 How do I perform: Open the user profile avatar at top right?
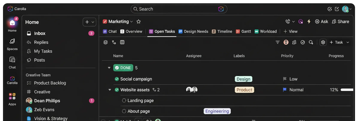pyautogui.click(x=345, y=9)
